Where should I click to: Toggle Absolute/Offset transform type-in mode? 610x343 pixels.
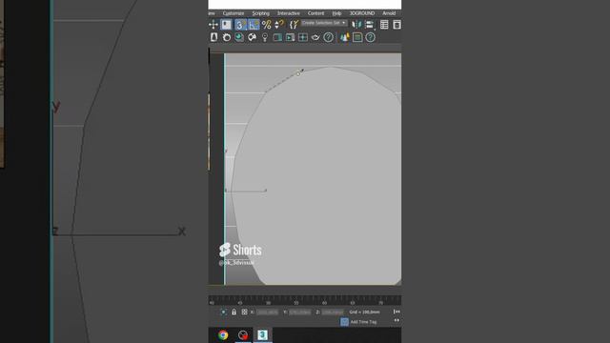point(244,312)
